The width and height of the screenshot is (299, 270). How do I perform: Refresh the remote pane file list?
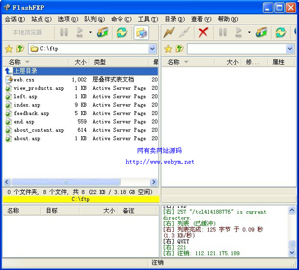tap(281, 32)
